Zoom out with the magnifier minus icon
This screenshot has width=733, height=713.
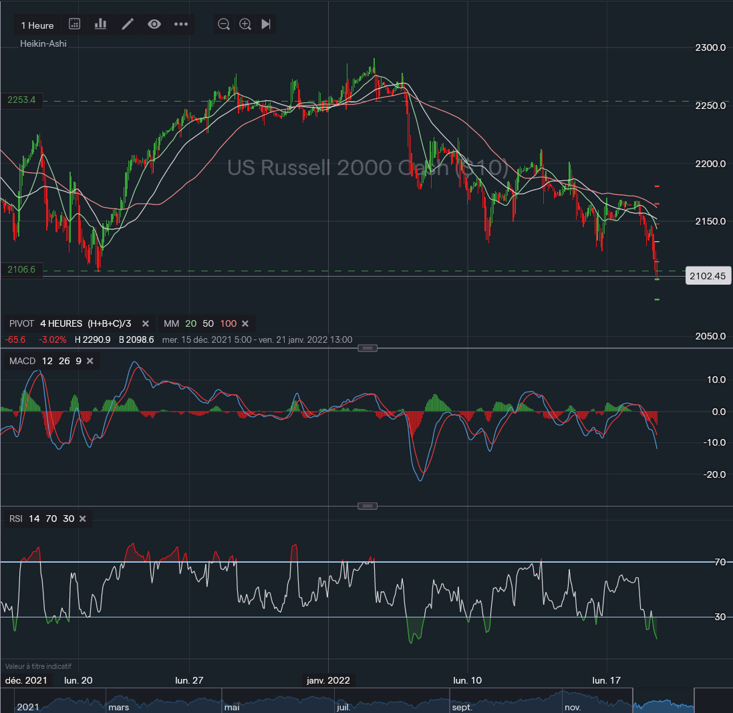pyautogui.click(x=224, y=24)
